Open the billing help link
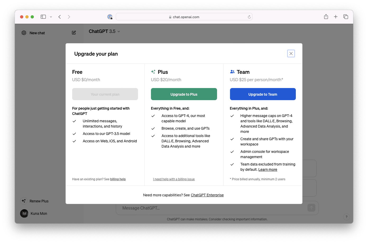 [x=118, y=179]
